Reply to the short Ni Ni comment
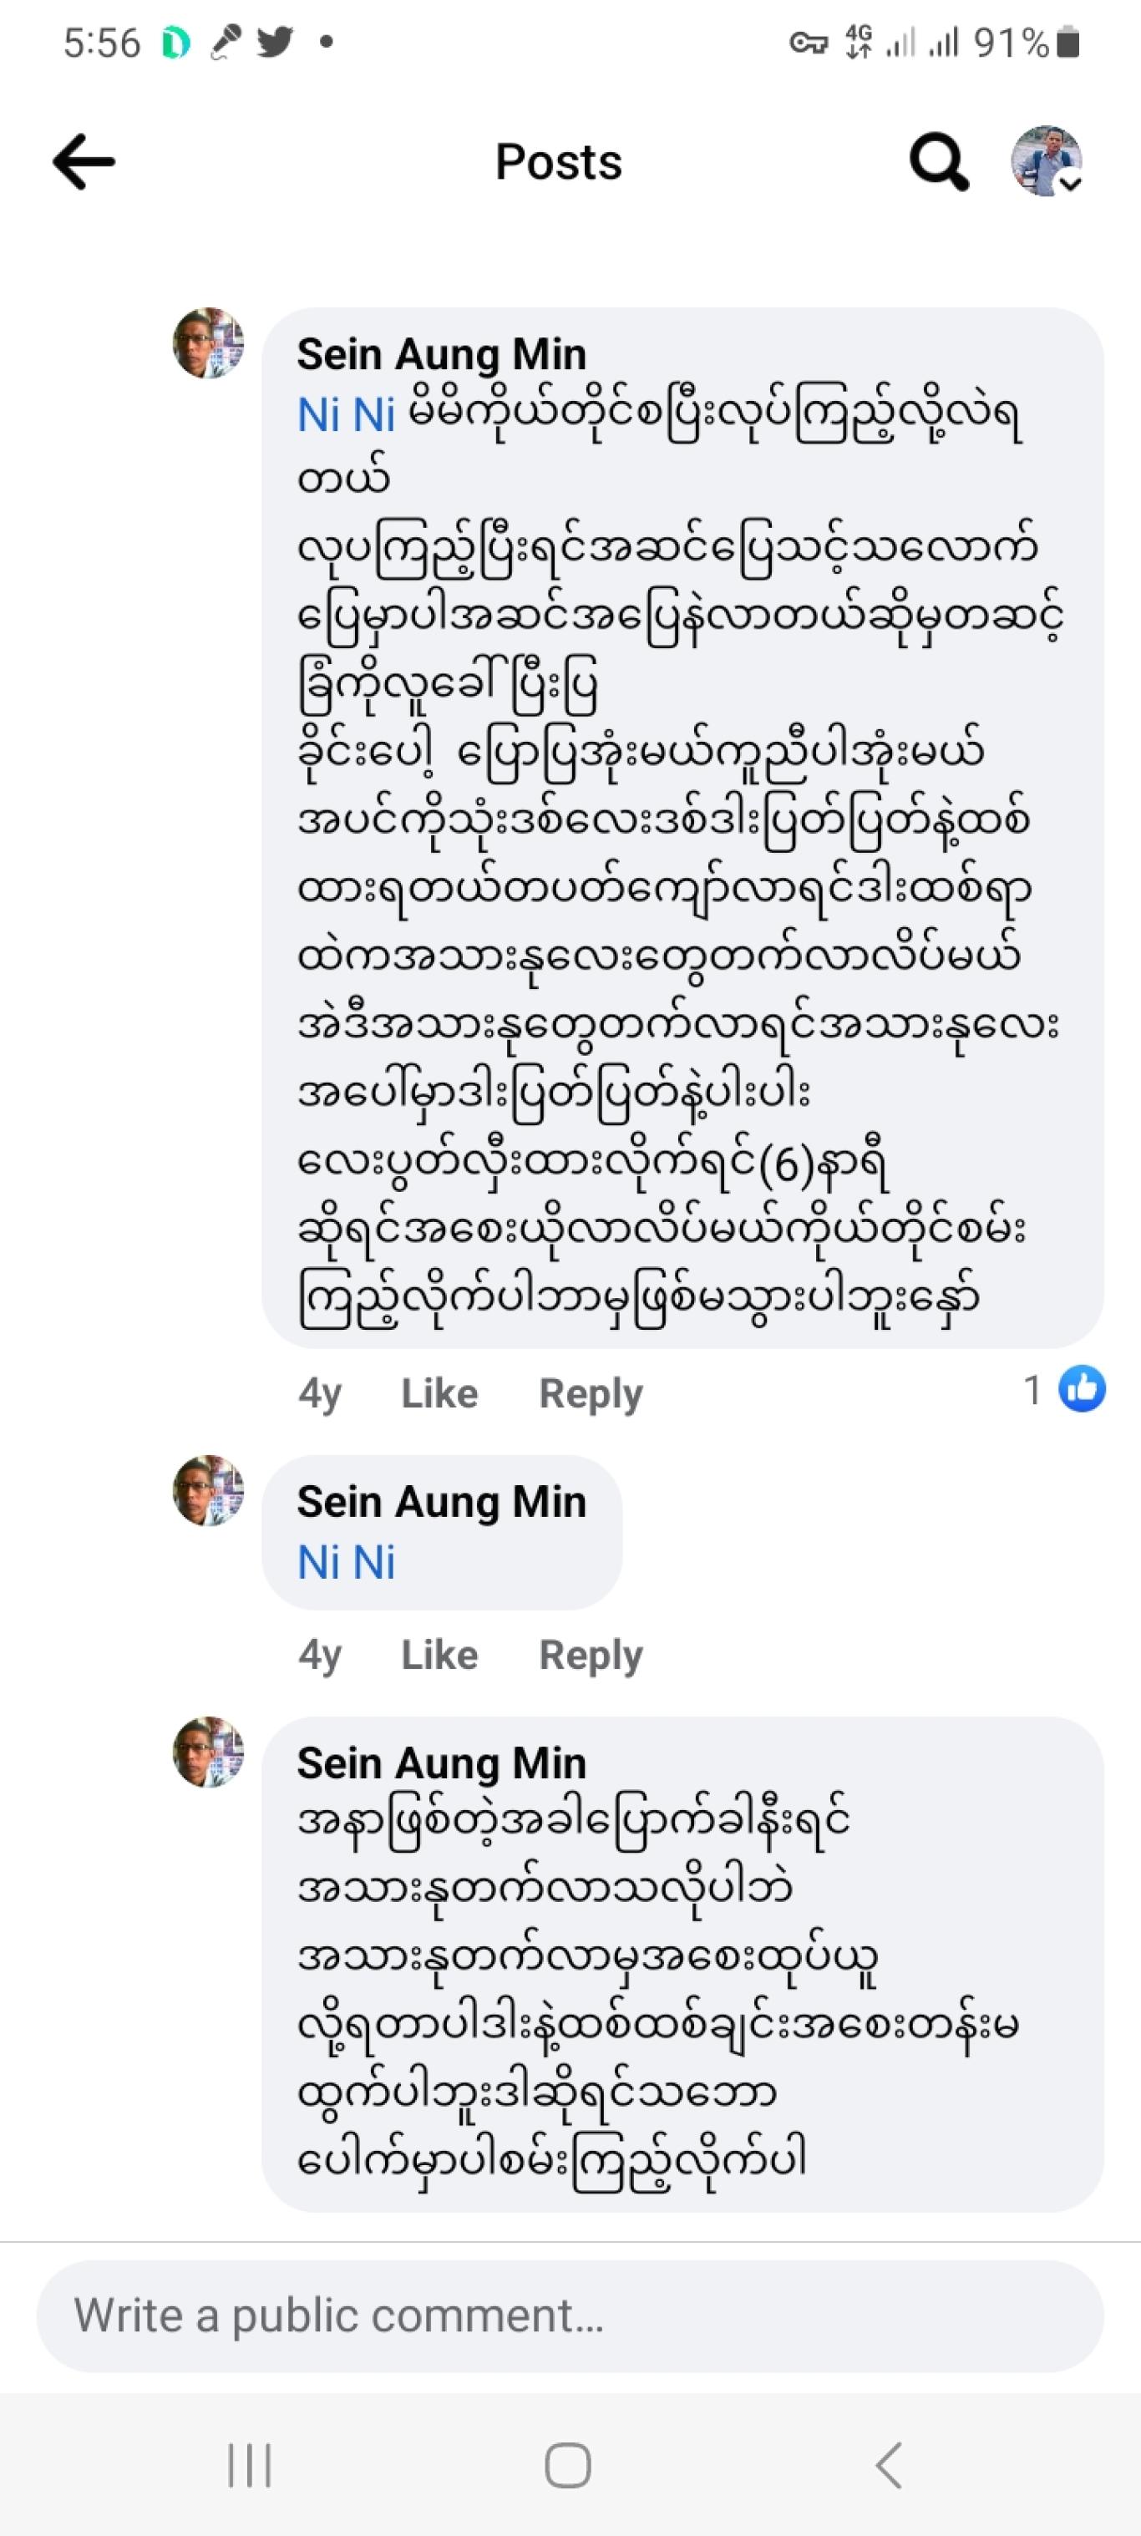 point(591,1656)
